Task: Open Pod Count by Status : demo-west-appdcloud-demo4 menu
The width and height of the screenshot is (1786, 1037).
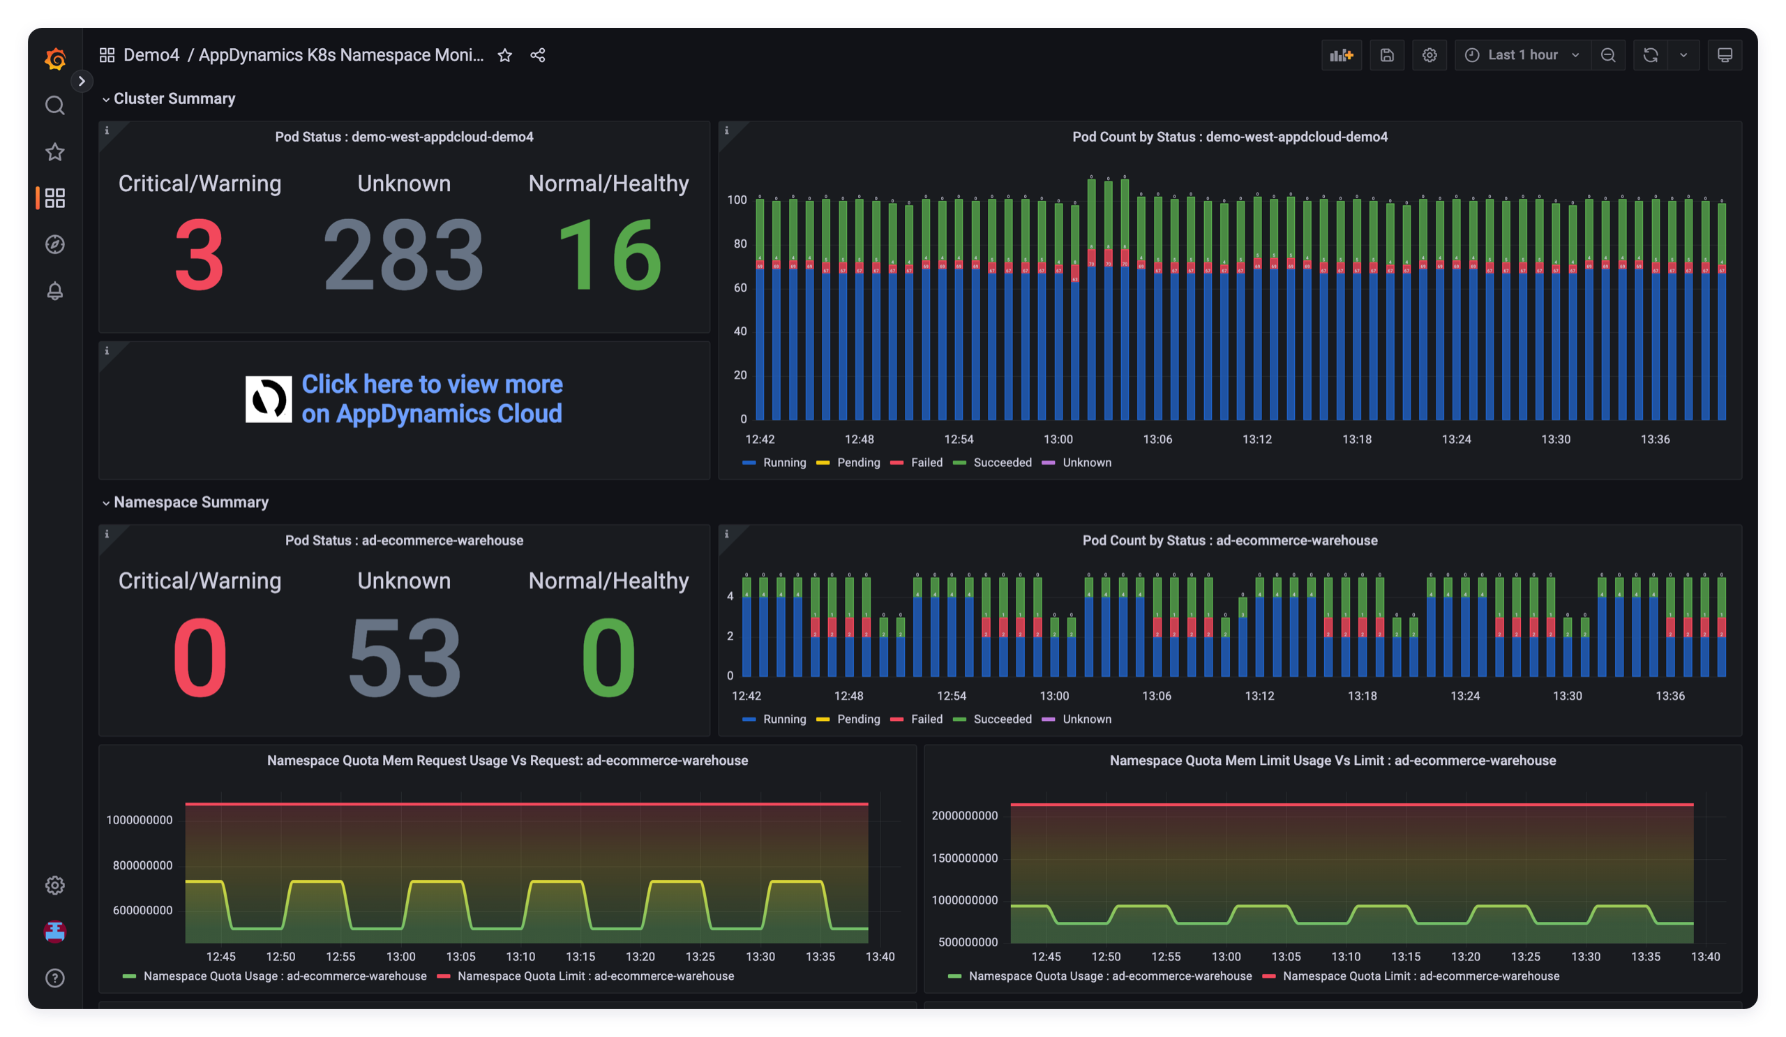Action: coord(1230,137)
